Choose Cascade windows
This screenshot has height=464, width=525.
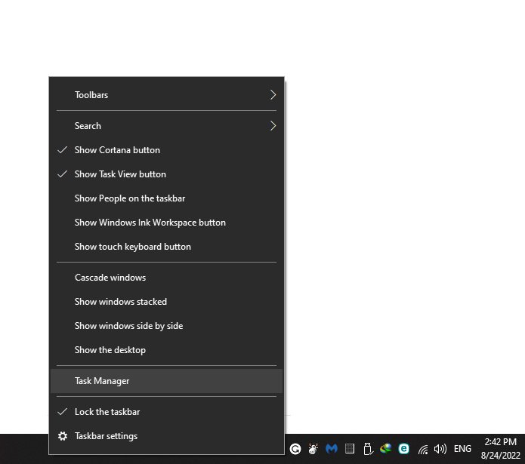click(166, 278)
